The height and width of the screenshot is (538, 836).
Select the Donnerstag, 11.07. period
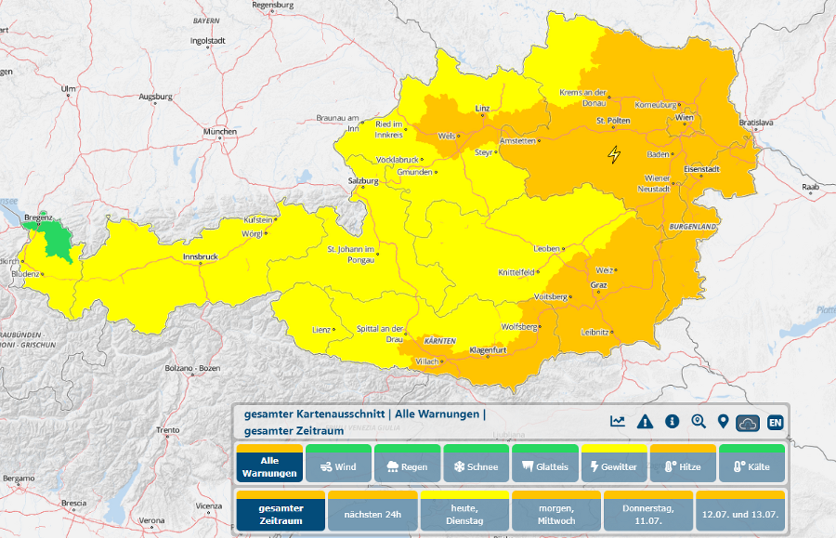[647, 513]
